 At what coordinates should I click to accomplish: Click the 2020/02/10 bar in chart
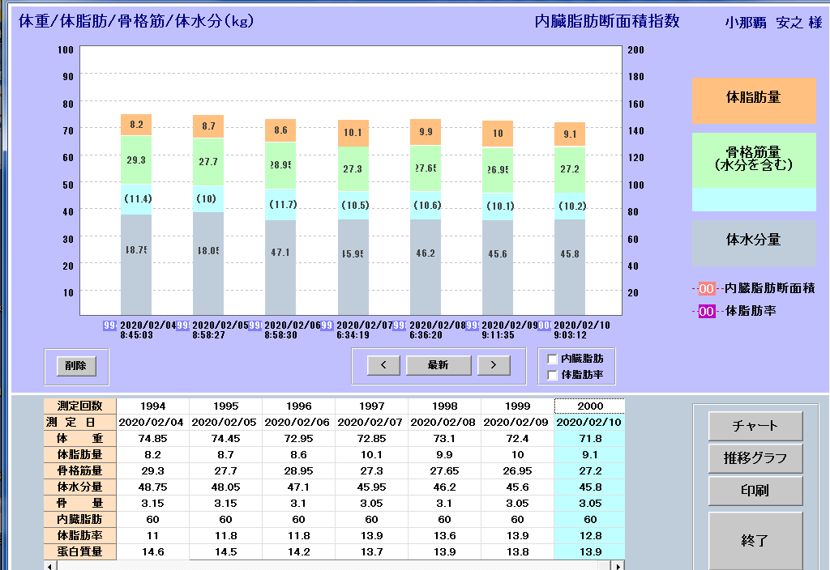tap(570, 219)
